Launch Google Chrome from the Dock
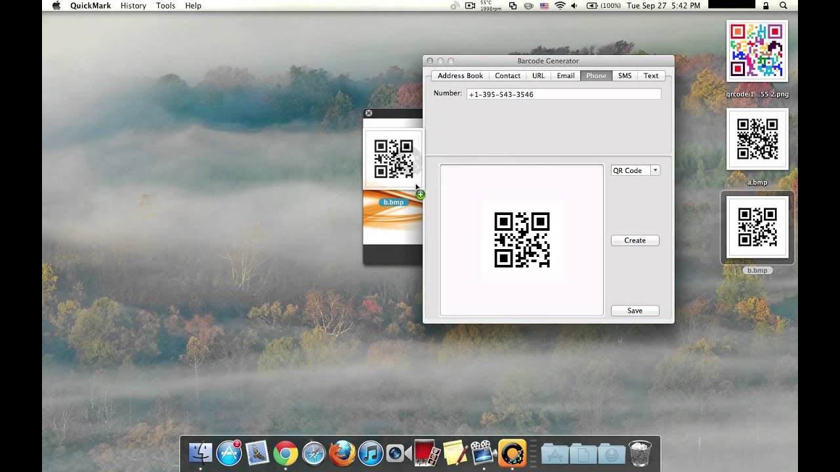The height and width of the screenshot is (472, 840). pyautogui.click(x=285, y=453)
